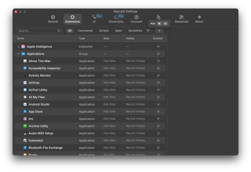Show All extensions filter
Image resolution: width=251 pixels, height=172 pixels.
tap(70, 30)
